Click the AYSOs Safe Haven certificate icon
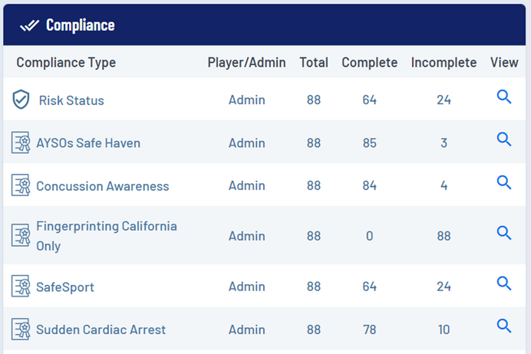The image size is (531, 354). 21,143
